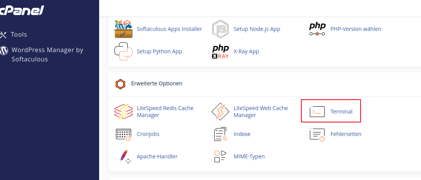Select Tools in the sidebar
Screen dimensions: 421x180
coord(19,35)
